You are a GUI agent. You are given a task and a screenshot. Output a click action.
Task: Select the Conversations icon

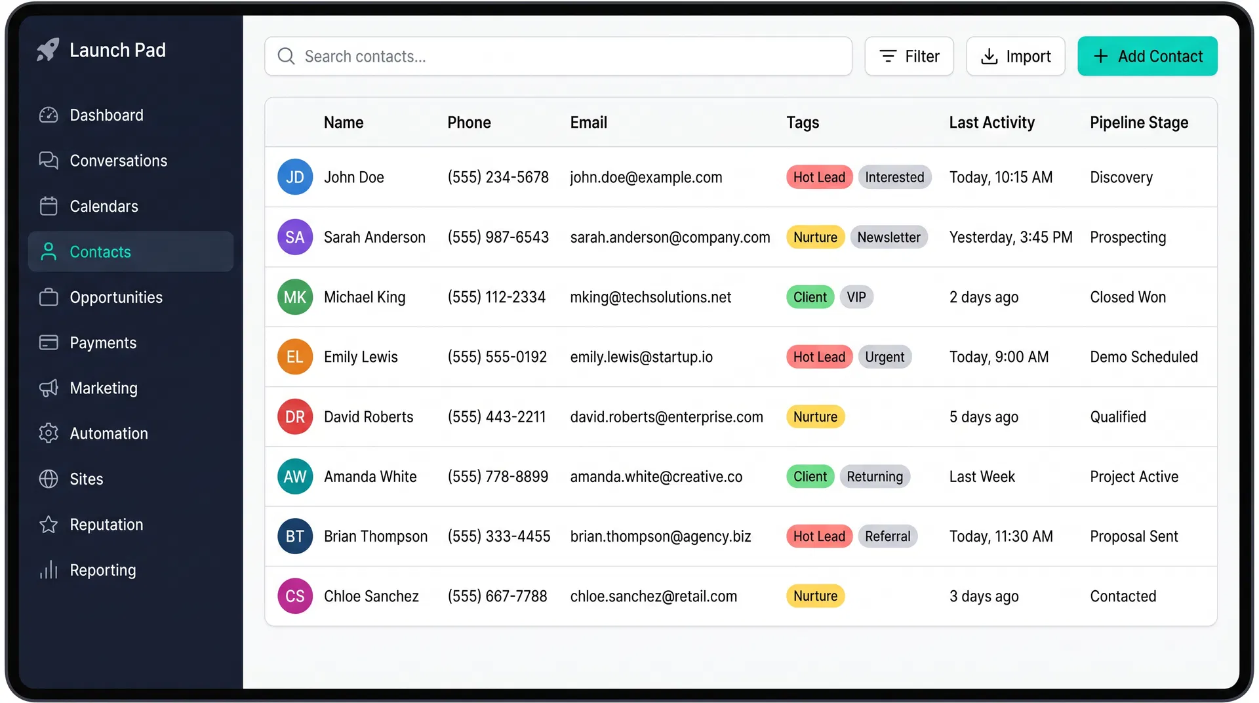click(49, 161)
